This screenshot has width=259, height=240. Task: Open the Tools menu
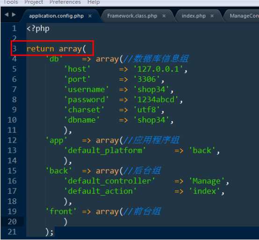pos(11,2)
